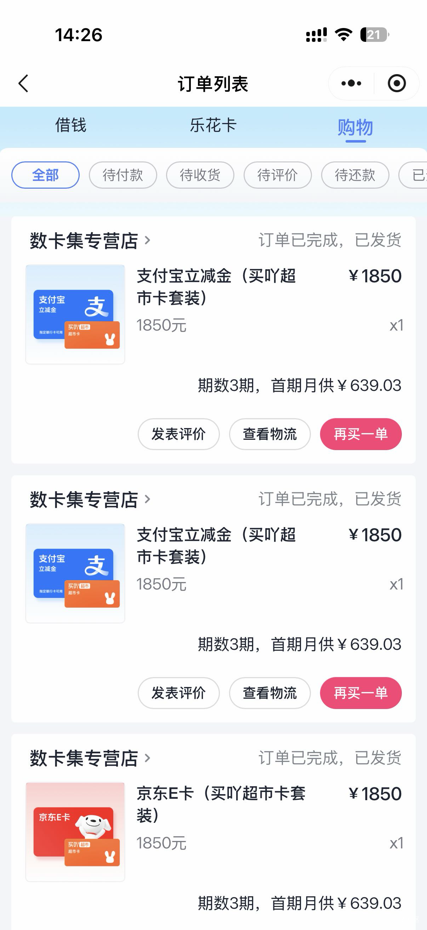Expand first 数卡集专营店 store chevron
This screenshot has height=930, width=427.
147,240
